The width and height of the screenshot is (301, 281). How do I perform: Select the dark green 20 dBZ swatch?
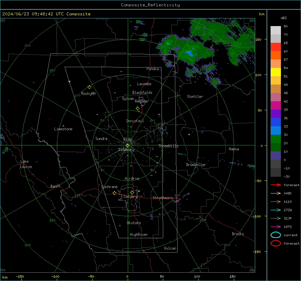click(276, 147)
